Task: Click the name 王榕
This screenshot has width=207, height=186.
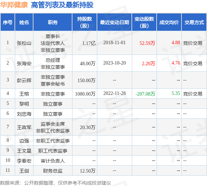Action: [24, 94]
